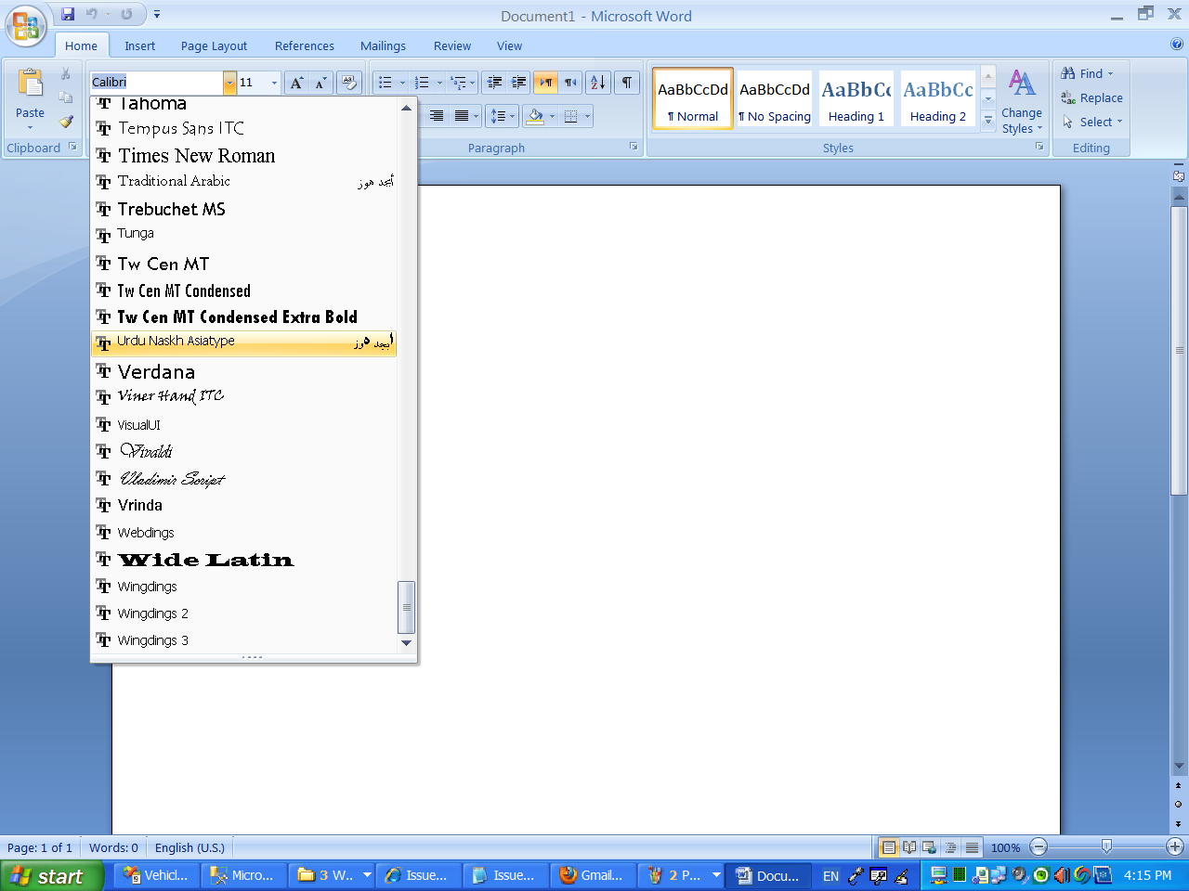Switch to Outline view
1189x891 pixels.
coord(950,847)
